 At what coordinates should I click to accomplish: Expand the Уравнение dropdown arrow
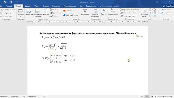click(172, 10)
